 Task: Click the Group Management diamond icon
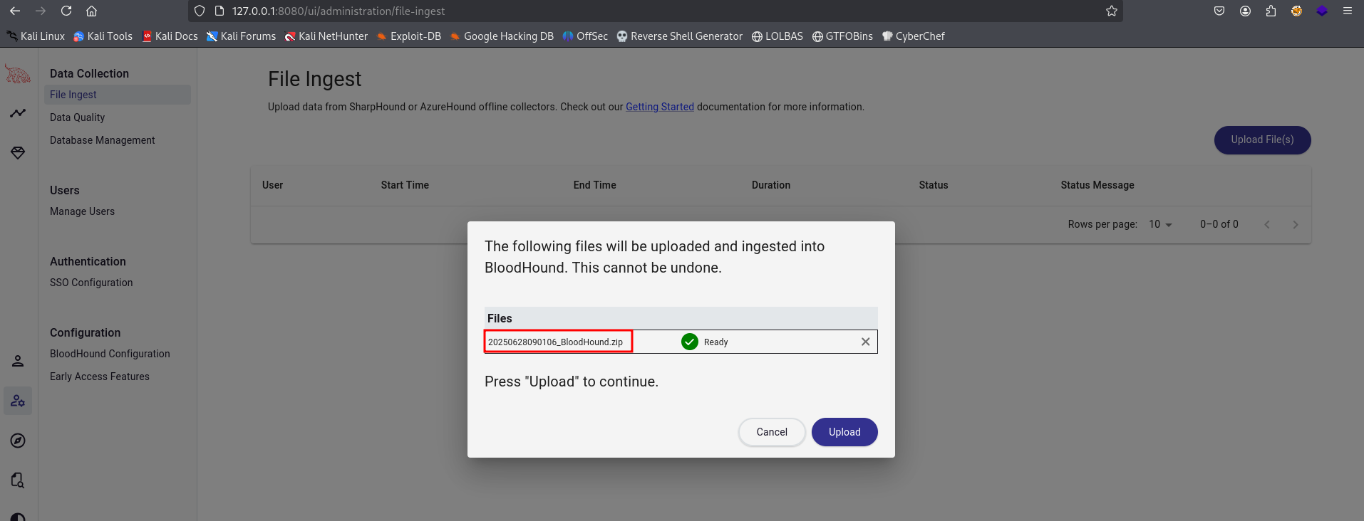pos(18,153)
